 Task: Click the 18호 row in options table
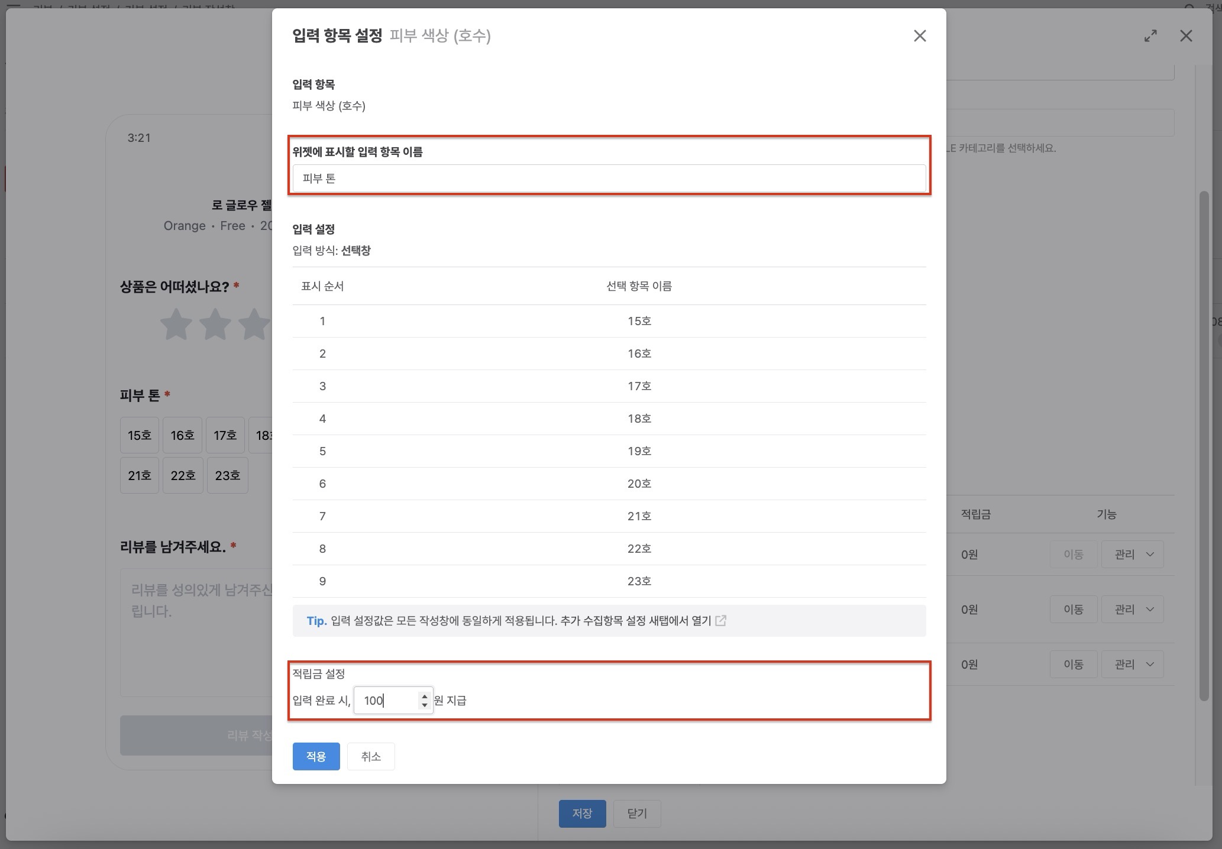click(609, 419)
